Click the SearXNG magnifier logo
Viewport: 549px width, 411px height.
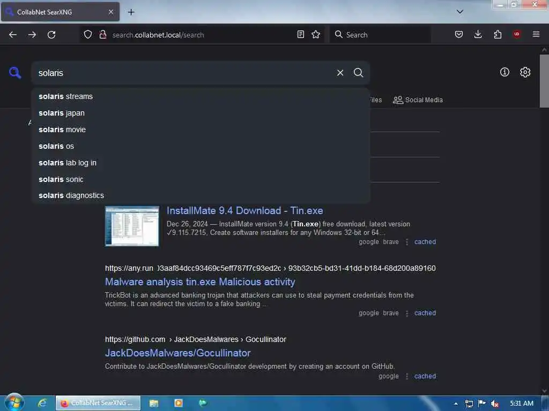tap(14, 73)
